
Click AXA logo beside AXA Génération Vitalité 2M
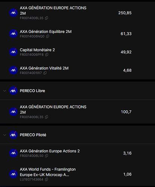tap(14, 70)
